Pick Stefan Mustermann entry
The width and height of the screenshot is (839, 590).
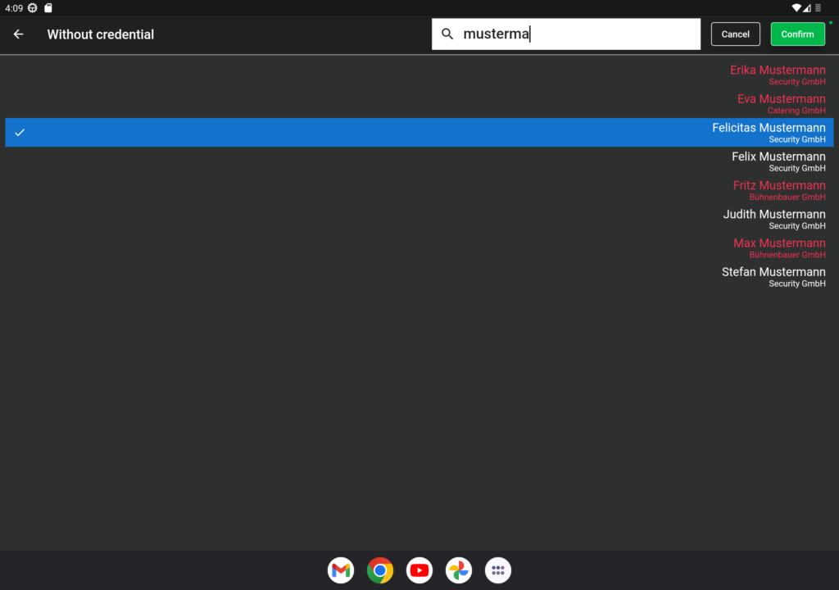pyautogui.click(x=419, y=277)
